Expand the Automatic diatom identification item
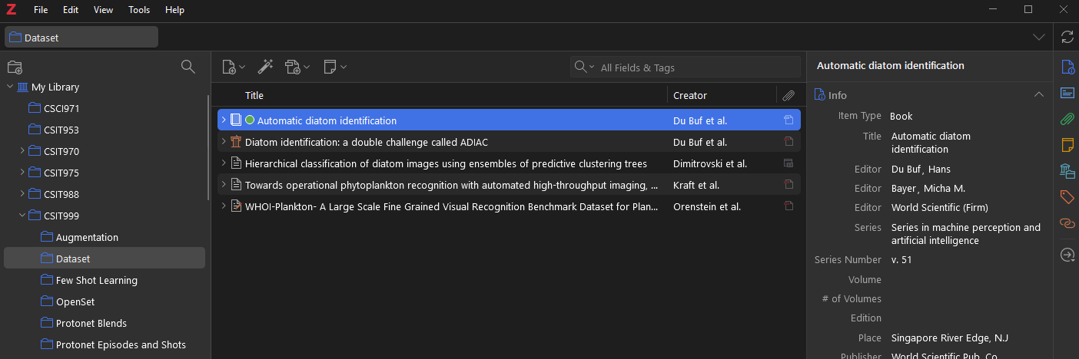Viewport: 1079px width, 359px height. pyautogui.click(x=224, y=120)
